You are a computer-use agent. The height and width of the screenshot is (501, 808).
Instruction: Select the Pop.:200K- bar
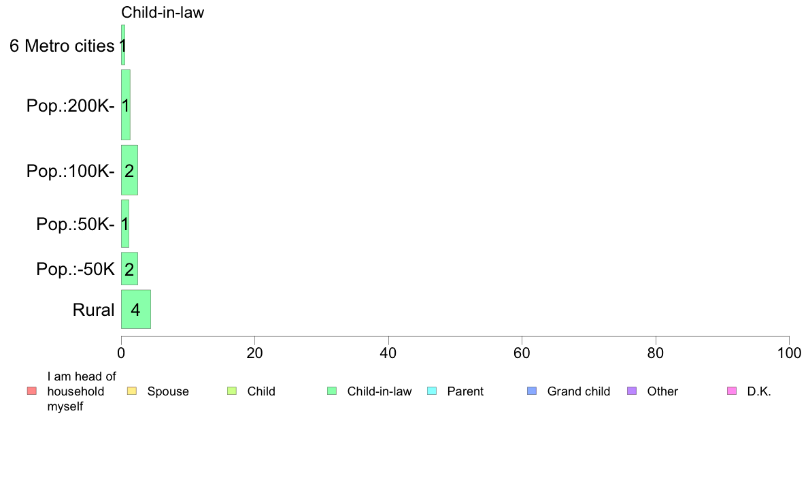(126, 105)
